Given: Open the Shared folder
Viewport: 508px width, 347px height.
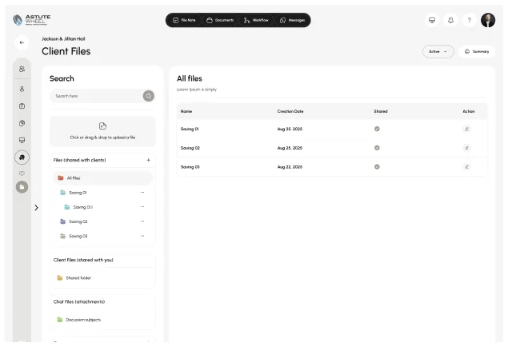Looking at the screenshot, I should (74, 277).
